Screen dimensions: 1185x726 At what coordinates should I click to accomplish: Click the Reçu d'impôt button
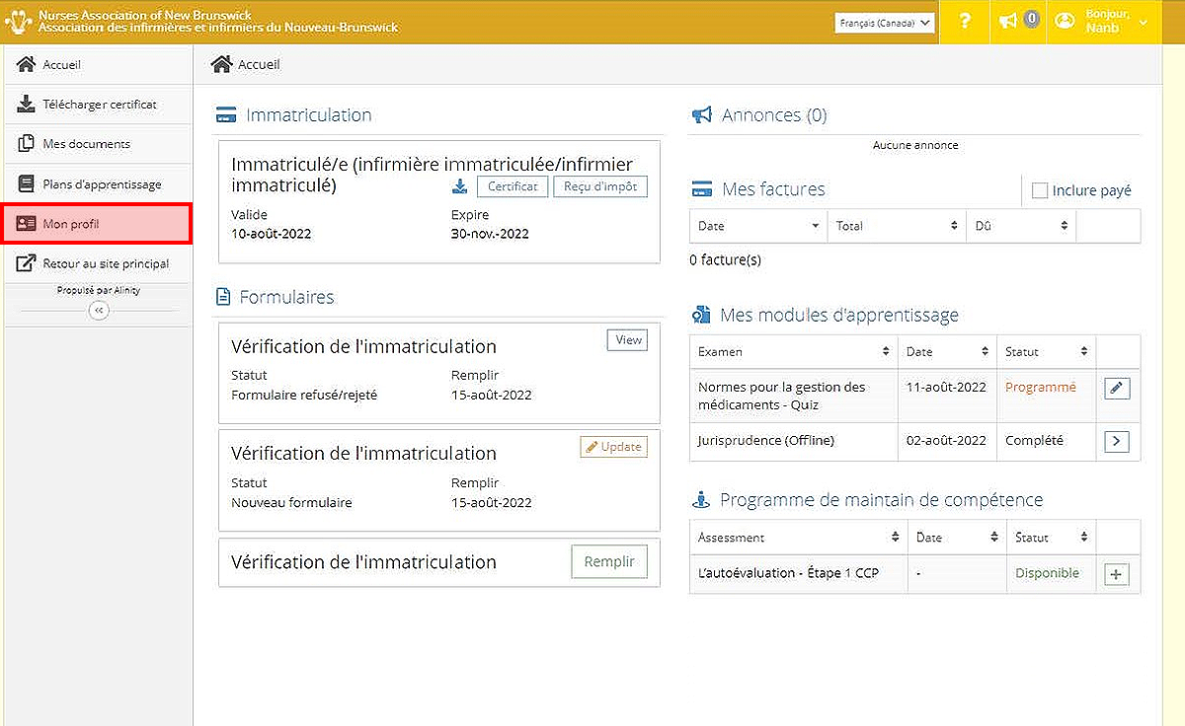[x=599, y=186]
